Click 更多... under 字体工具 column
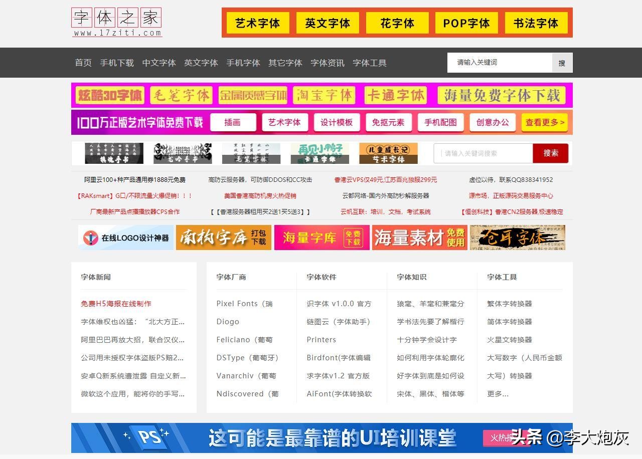The image size is (642, 459). 496,393
